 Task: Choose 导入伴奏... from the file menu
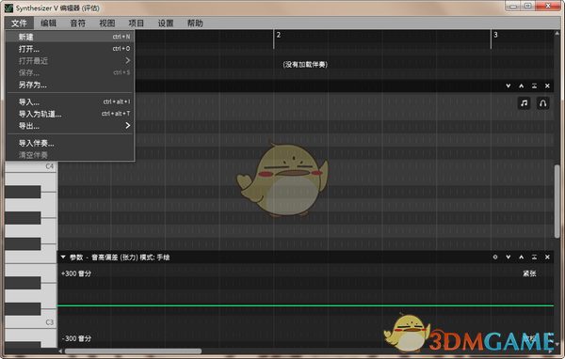[70, 143]
